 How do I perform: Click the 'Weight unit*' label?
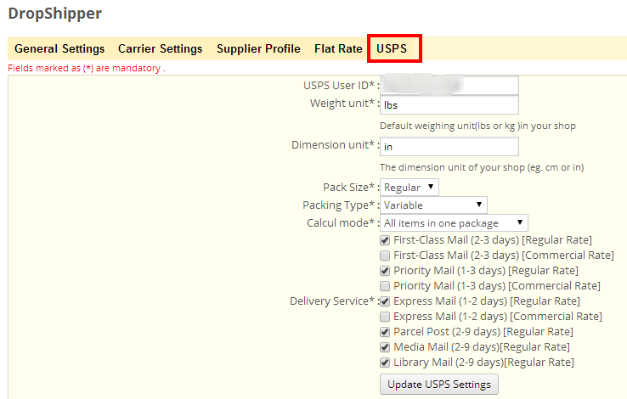(x=344, y=103)
